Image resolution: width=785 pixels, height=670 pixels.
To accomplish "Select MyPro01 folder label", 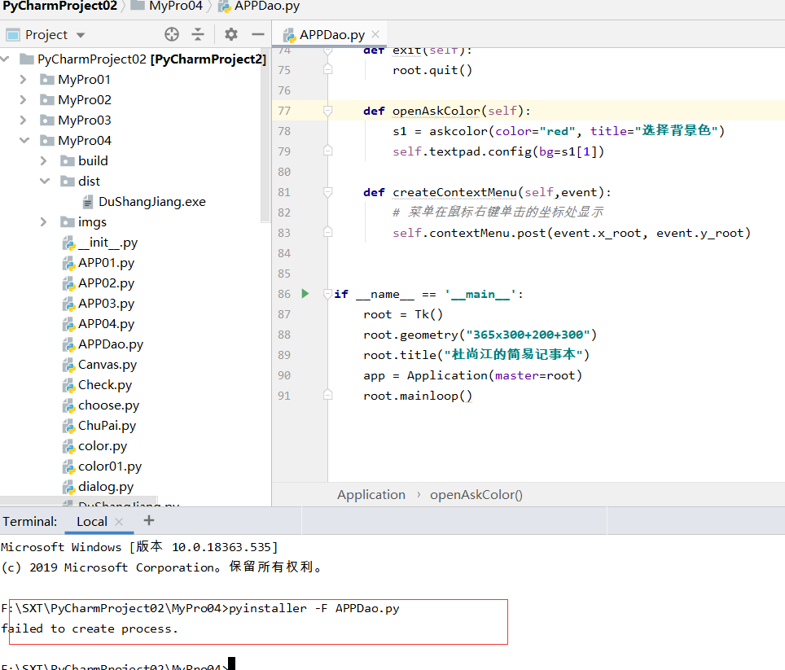I will click(x=84, y=80).
